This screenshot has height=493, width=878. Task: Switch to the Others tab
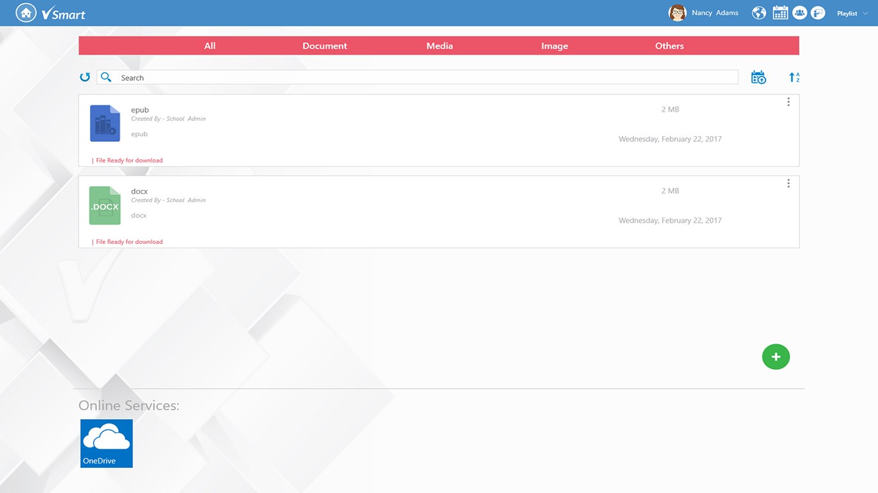[x=670, y=46]
